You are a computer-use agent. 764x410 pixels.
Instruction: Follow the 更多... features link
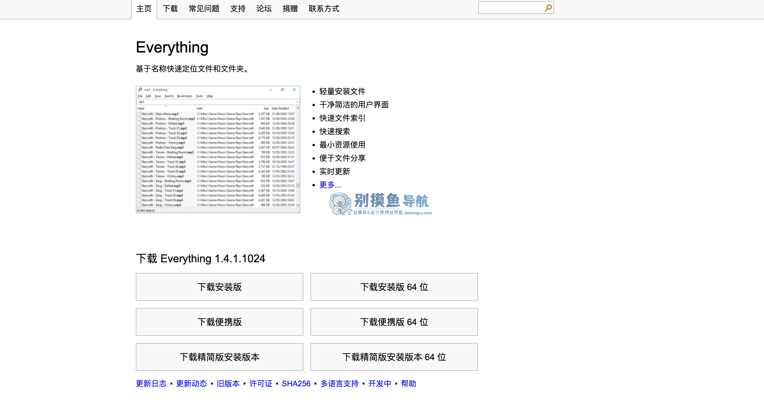(x=330, y=185)
